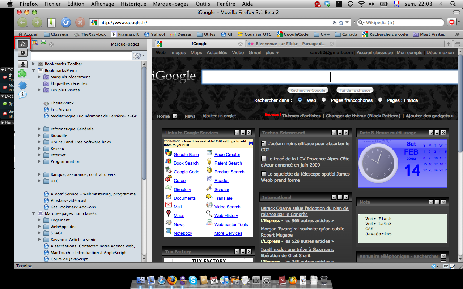Image resolution: width=463 pixels, height=289 pixels.
Task: Open the Dropbox menu bar icon
Action: (x=327, y=4)
